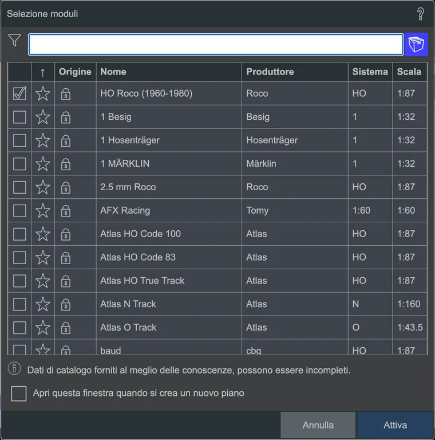The image size is (435, 440).
Task: Star the Atlas HO True Track module
Action: [42, 281]
